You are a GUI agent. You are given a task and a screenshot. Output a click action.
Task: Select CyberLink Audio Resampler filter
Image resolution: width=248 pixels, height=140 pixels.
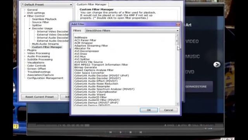[92, 86]
